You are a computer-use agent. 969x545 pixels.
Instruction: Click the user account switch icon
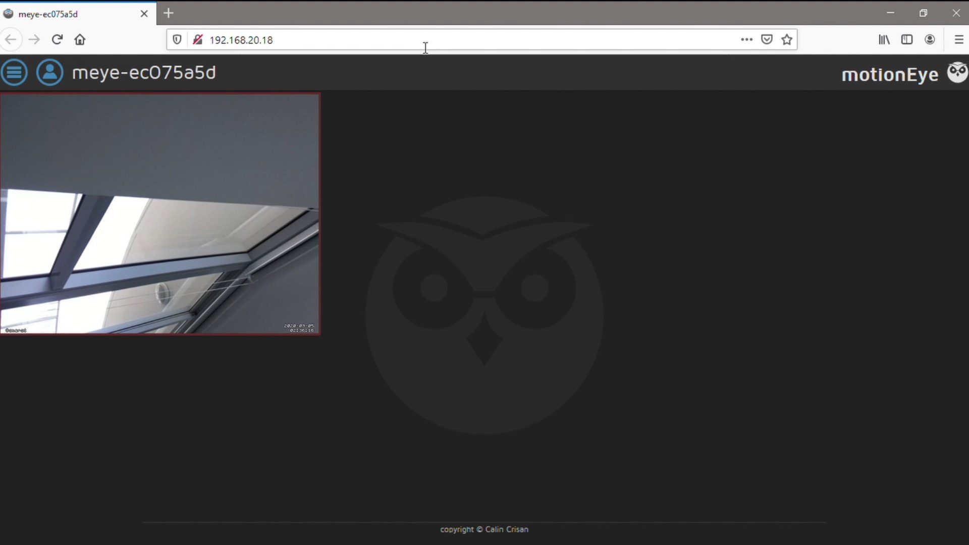49,73
